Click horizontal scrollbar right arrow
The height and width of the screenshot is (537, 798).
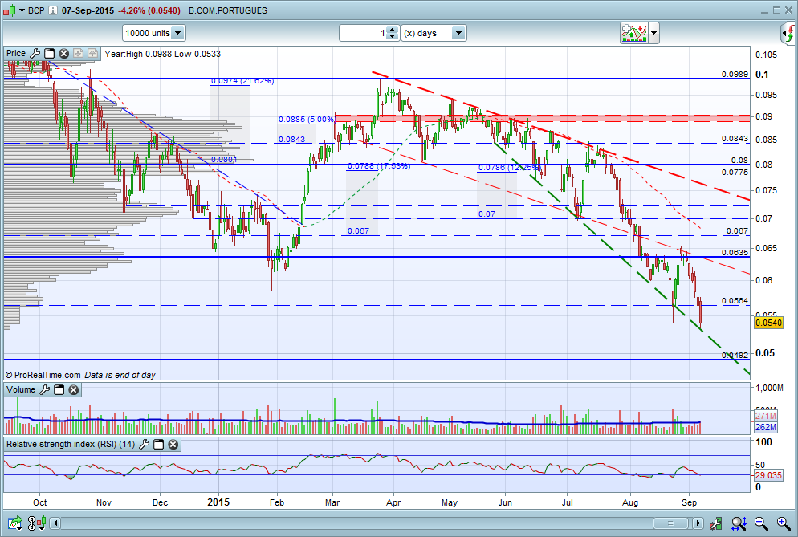pyautogui.click(x=698, y=523)
